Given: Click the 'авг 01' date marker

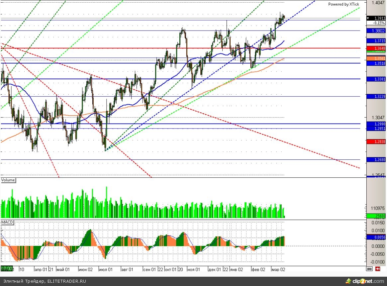Looking at the screenshot, I should coord(127,269).
